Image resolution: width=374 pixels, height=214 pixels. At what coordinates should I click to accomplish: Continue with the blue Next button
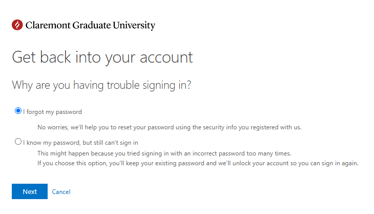coord(30,191)
